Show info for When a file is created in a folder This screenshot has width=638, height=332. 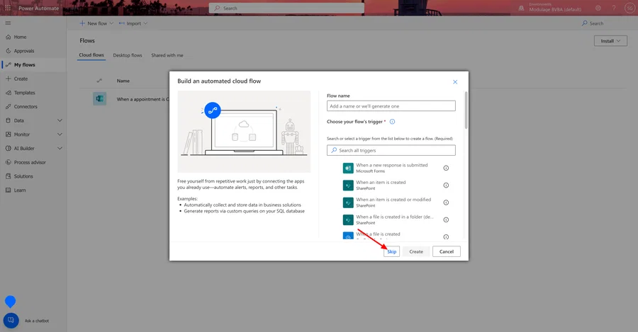pyautogui.click(x=446, y=220)
